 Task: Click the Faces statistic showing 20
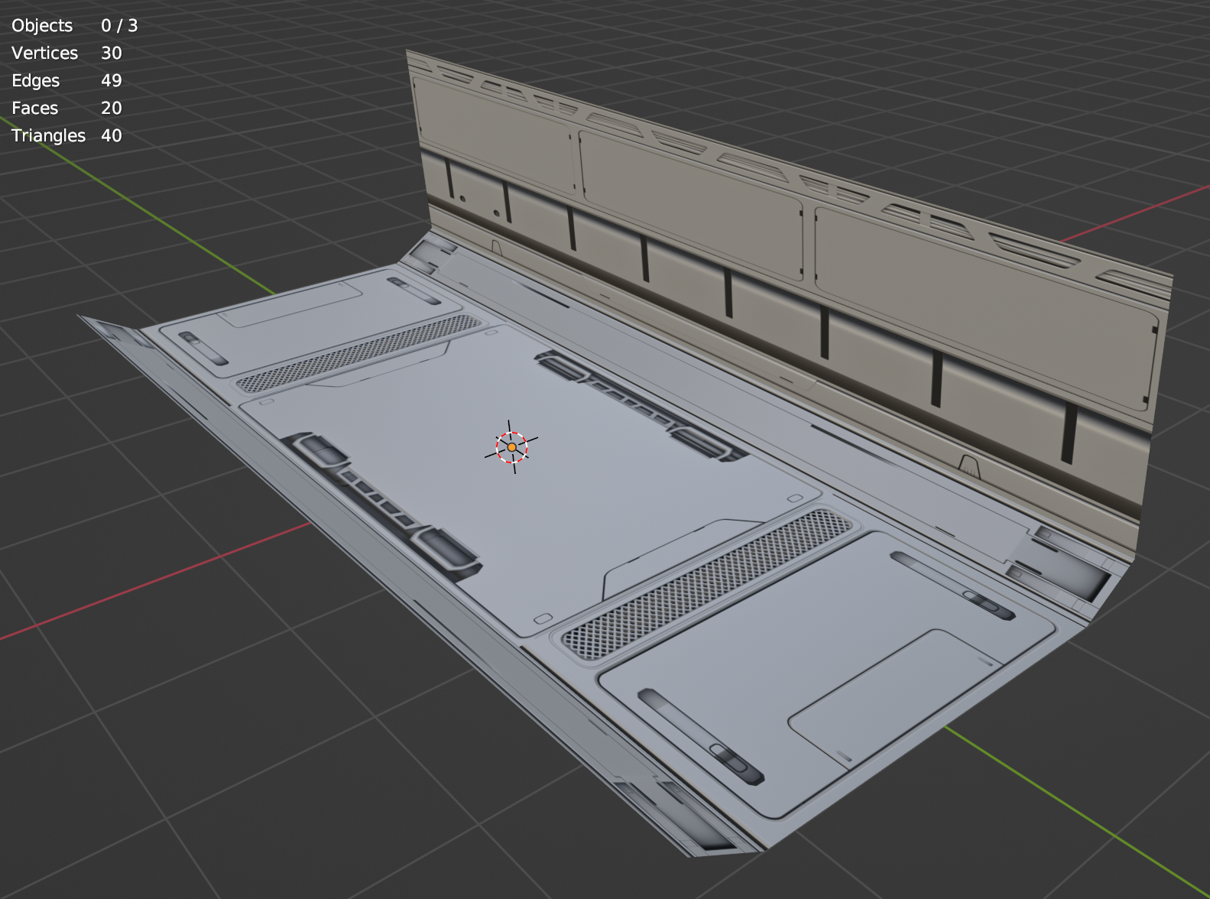[x=67, y=108]
